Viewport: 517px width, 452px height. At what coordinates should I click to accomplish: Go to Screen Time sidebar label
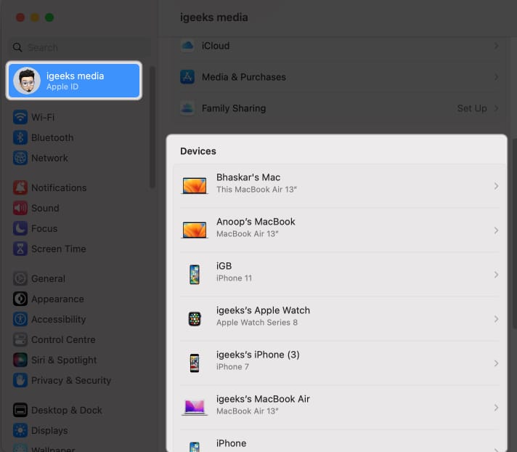coord(59,249)
